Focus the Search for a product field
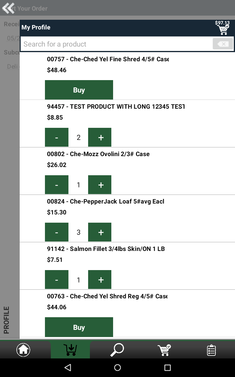The width and height of the screenshot is (235, 377). (116, 44)
